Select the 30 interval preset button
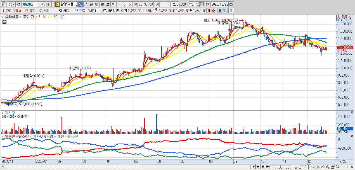 click(146, 4)
